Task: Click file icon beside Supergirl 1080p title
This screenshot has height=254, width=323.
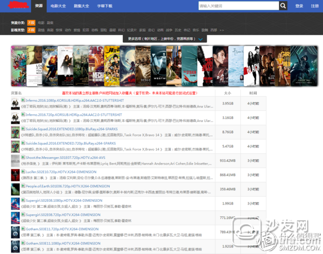Action: point(23,200)
